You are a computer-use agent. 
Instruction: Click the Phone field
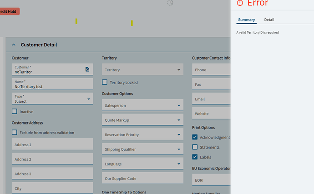[211, 70]
